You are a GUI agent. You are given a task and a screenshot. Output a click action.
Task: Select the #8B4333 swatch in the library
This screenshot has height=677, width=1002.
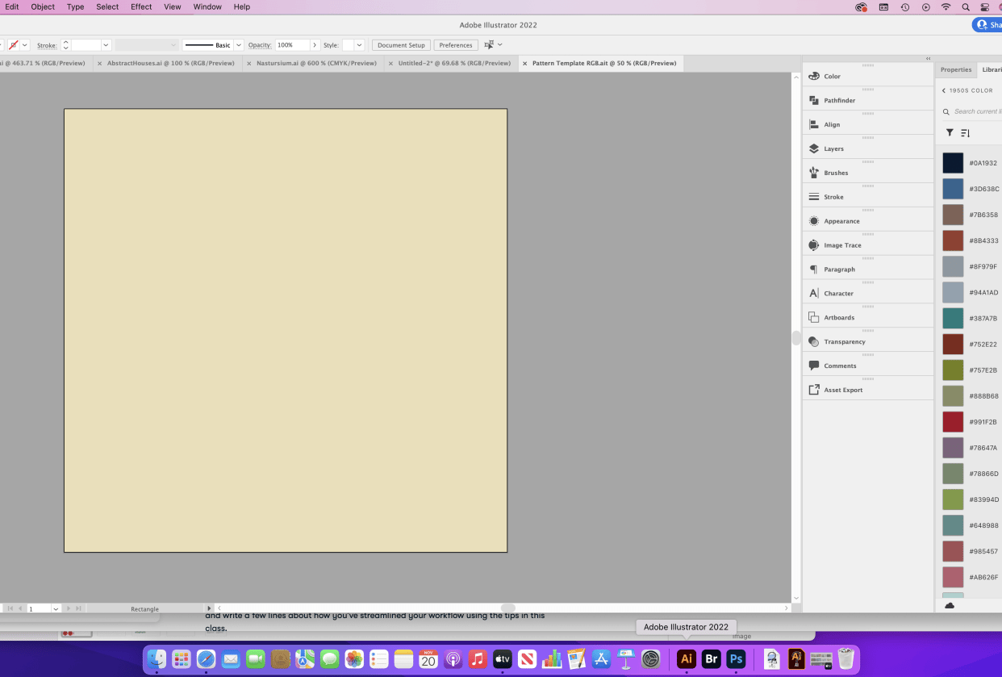tap(953, 240)
